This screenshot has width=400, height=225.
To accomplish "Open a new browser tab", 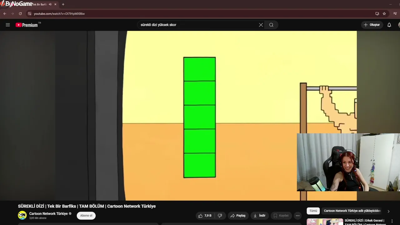I will click(x=63, y=4).
